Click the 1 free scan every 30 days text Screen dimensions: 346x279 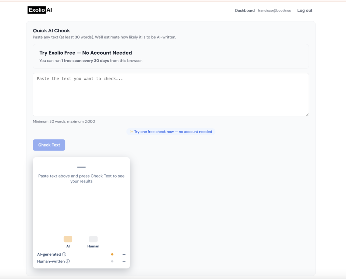point(85,61)
